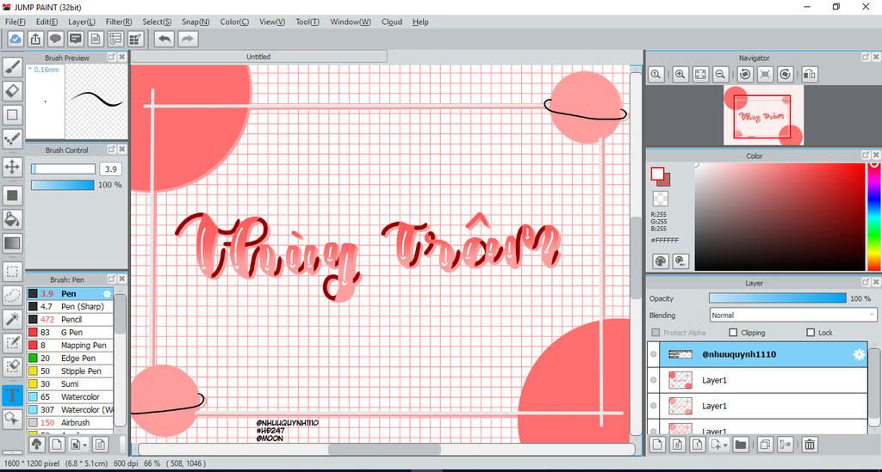Select transparent color swatch
882x472 pixels.
point(661,198)
